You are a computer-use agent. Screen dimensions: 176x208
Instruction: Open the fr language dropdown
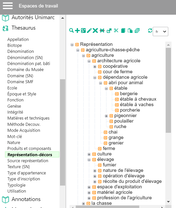coord(160,32)
